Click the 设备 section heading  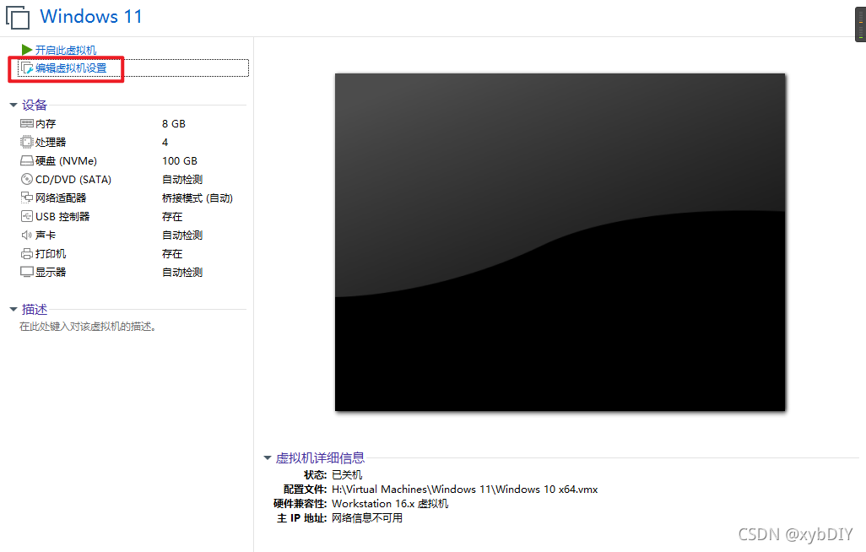[35, 105]
